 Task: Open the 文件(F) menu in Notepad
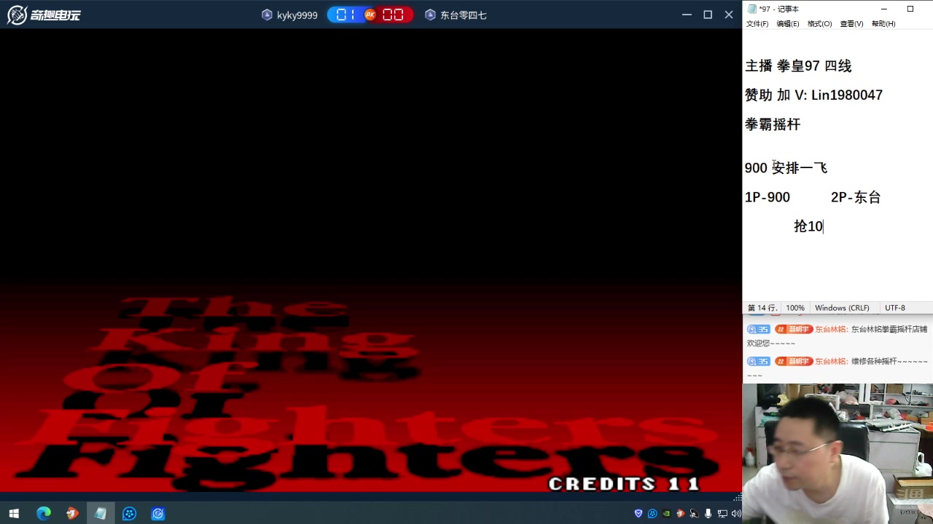point(757,24)
